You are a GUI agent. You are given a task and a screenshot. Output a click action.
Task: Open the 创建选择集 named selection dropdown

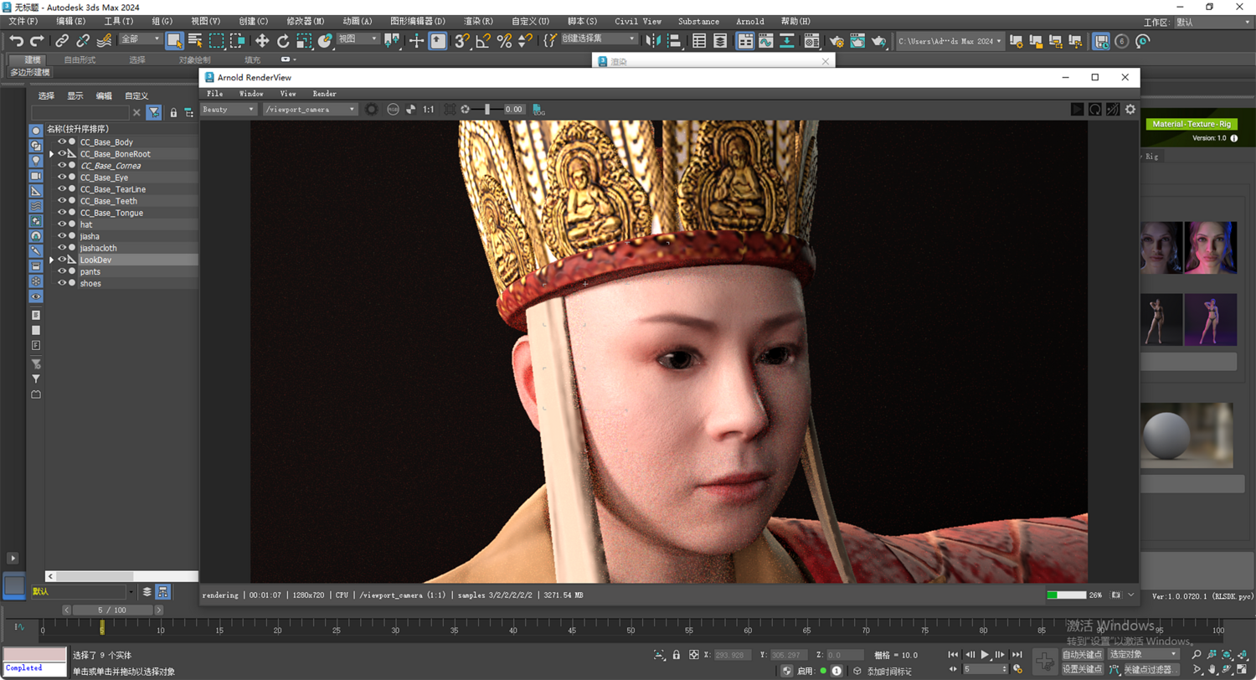598,39
